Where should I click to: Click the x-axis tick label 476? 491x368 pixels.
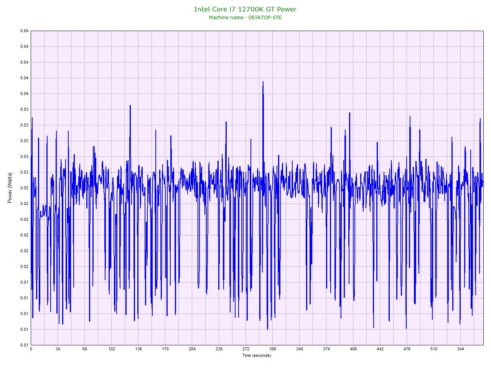[x=407, y=349]
